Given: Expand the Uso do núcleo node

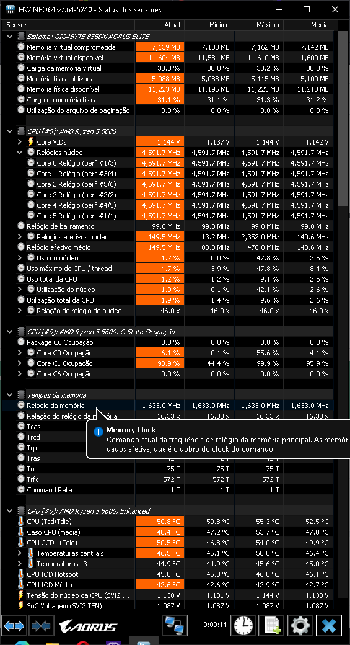Looking at the screenshot, I should tap(20, 258).
